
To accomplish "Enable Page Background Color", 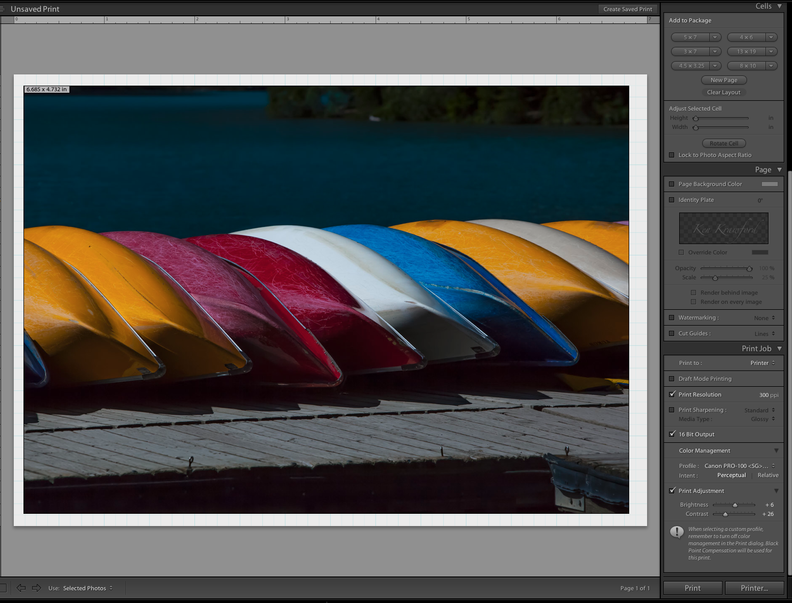I will coord(672,184).
